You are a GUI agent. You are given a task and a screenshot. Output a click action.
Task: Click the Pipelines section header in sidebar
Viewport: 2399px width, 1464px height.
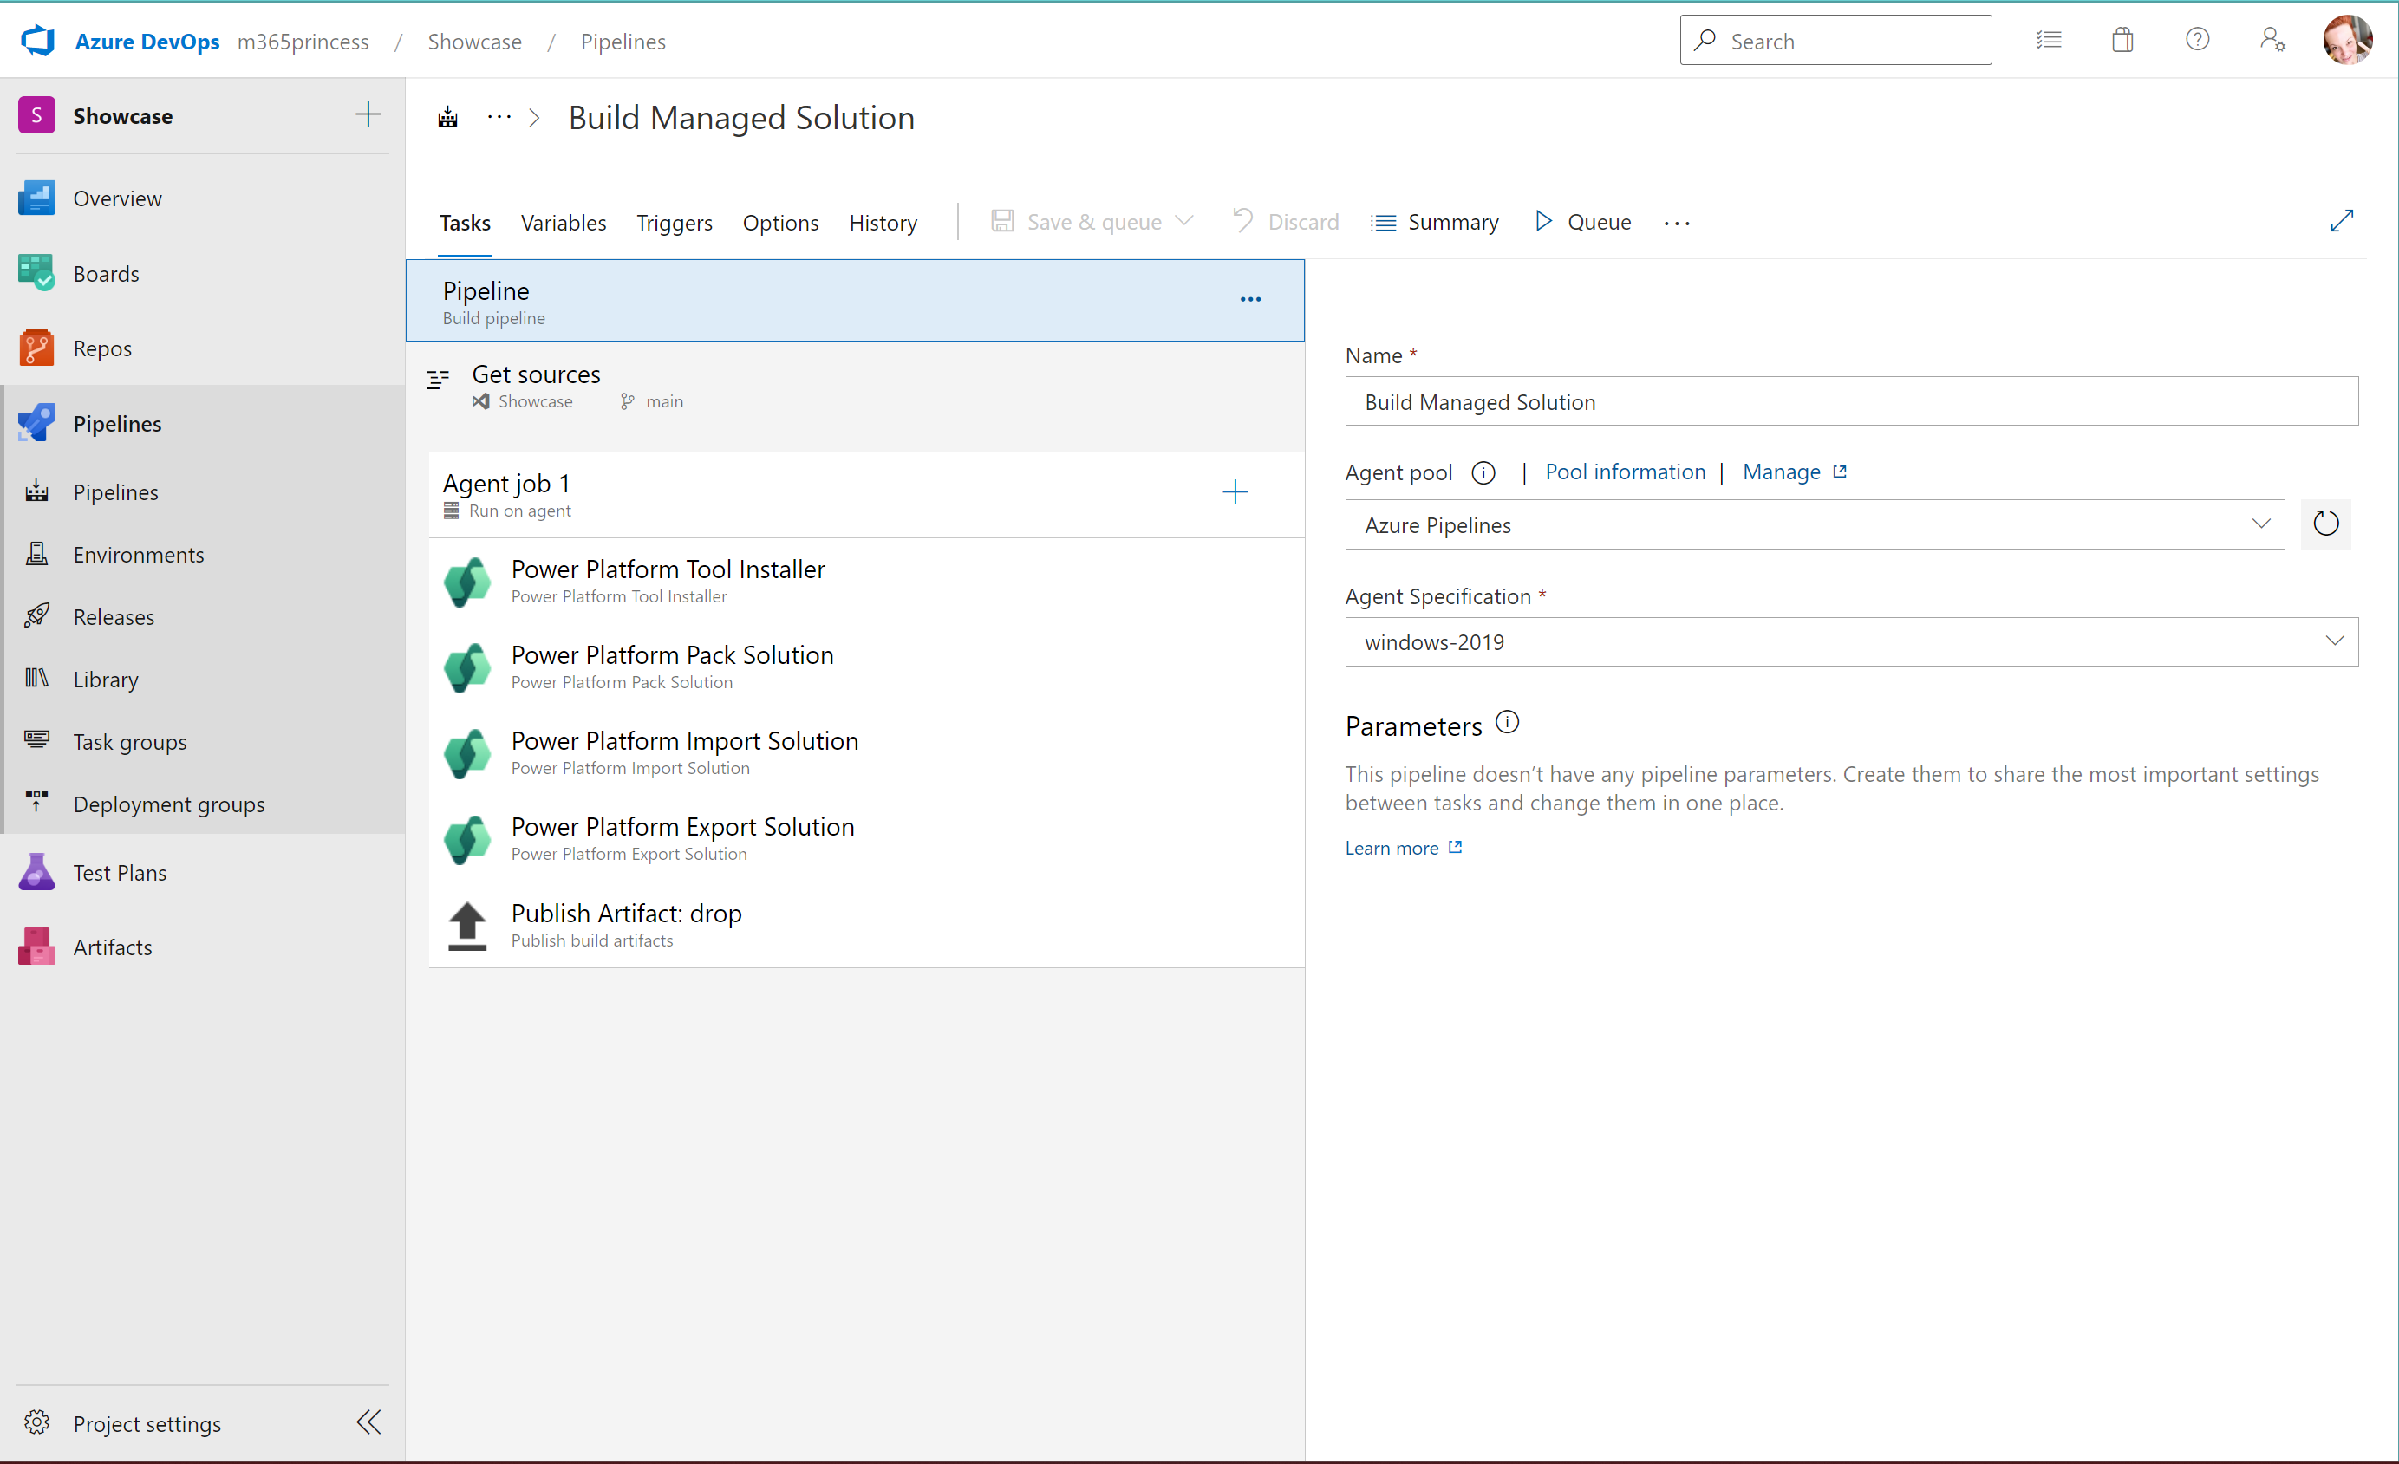point(203,424)
